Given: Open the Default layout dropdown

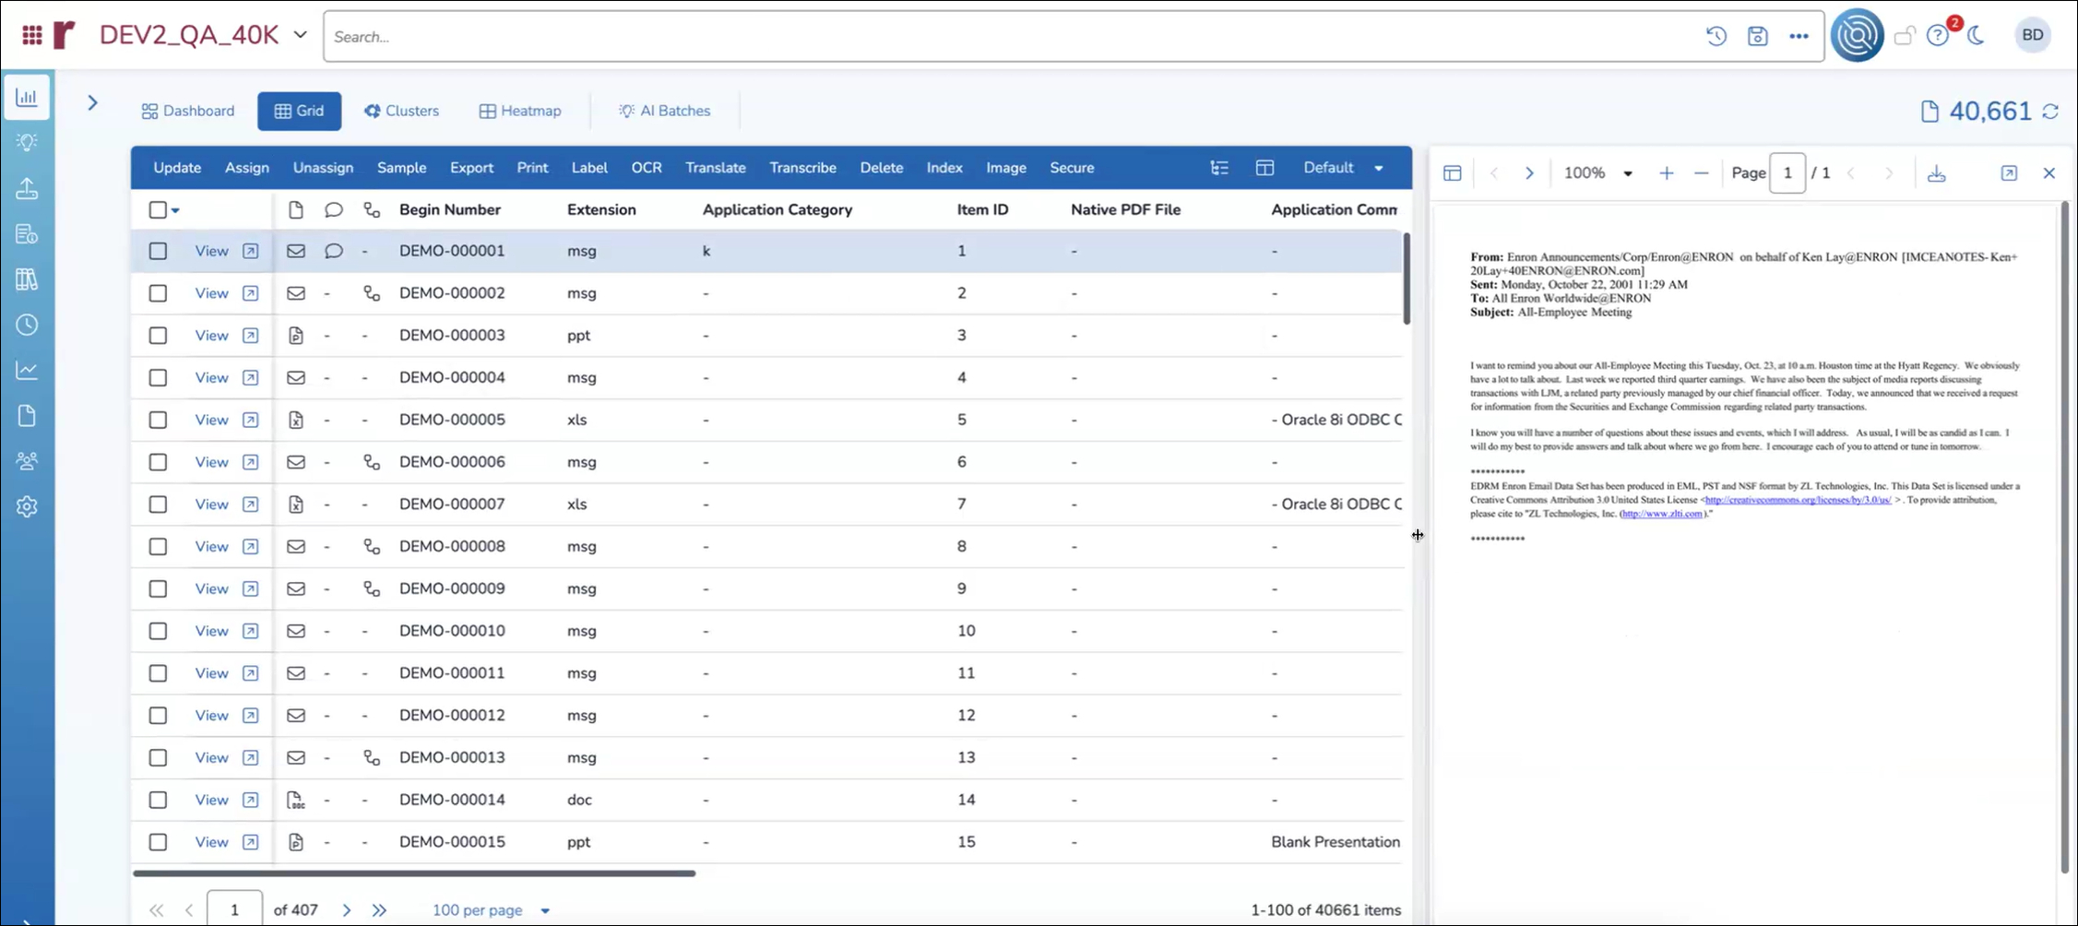Looking at the screenshot, I should (x=1342, y=168).
